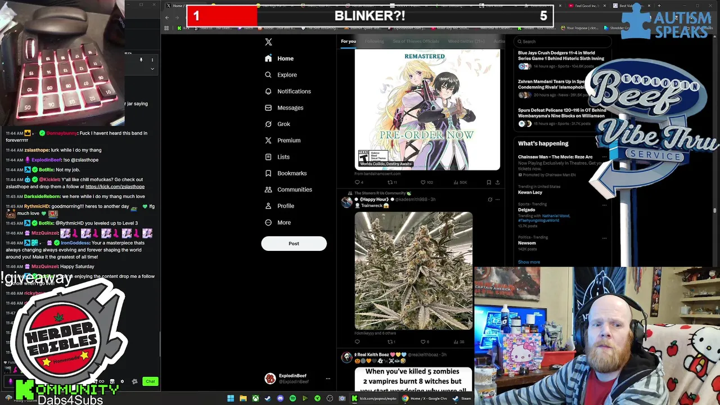This screenshot has height=405, width=720.
Task: Repost the Pre-Order Now post
Action: [392, 182]
